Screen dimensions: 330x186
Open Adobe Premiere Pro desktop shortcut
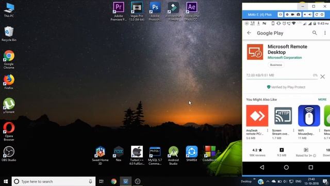tap(119, 11)
